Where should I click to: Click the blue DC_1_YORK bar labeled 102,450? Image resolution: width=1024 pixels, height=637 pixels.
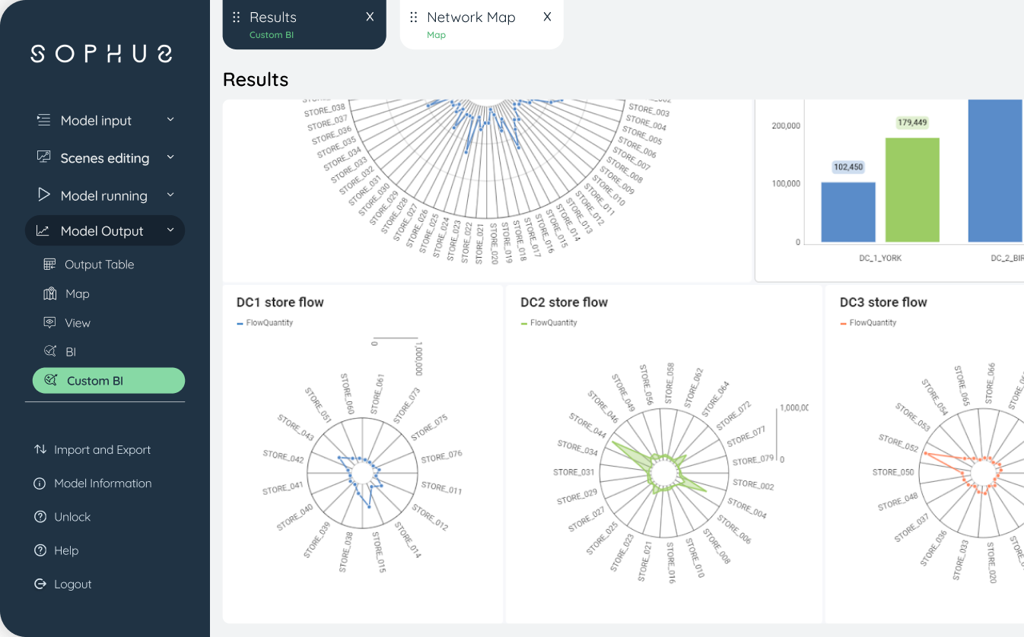848,213
